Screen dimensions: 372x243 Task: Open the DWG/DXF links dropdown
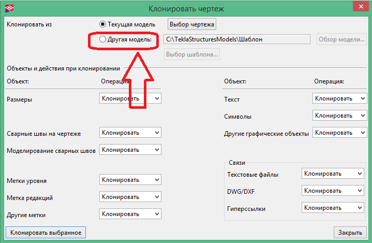[x=333, y=191]
